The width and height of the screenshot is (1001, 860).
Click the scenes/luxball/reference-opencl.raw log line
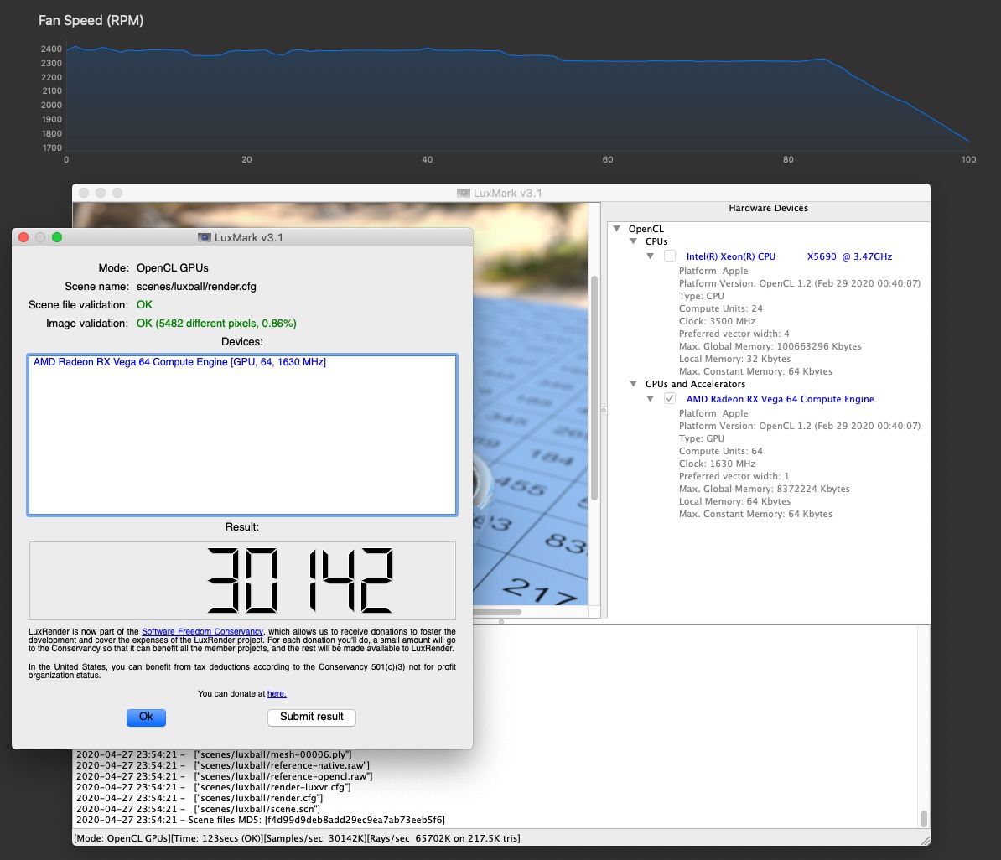coord(224,776)
